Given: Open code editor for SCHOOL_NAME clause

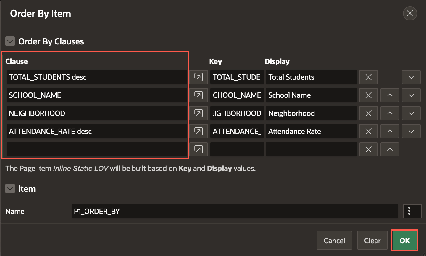Looking at the screenshot, I should (199, 95).
